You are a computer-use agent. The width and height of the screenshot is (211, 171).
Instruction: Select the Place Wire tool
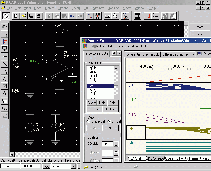(x=5, y=34)
